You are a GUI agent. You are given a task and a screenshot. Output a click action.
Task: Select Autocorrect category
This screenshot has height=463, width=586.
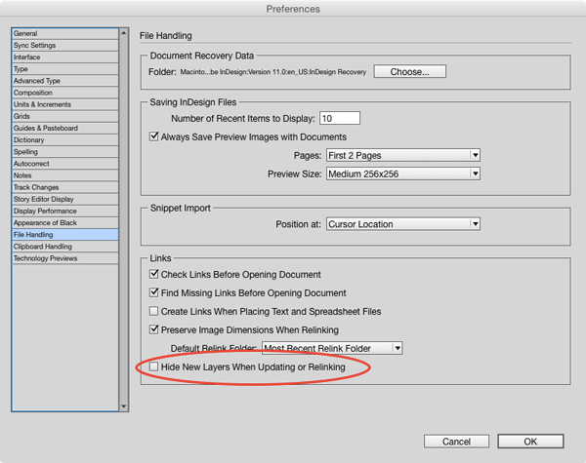coord(65,164)
